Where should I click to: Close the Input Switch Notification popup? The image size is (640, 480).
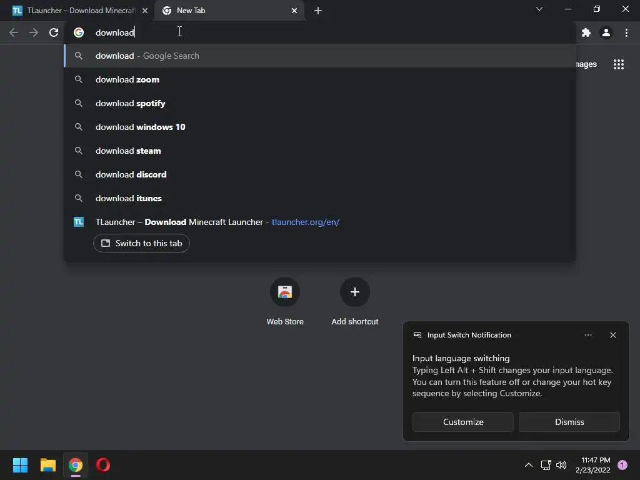[x=613, y=335]
